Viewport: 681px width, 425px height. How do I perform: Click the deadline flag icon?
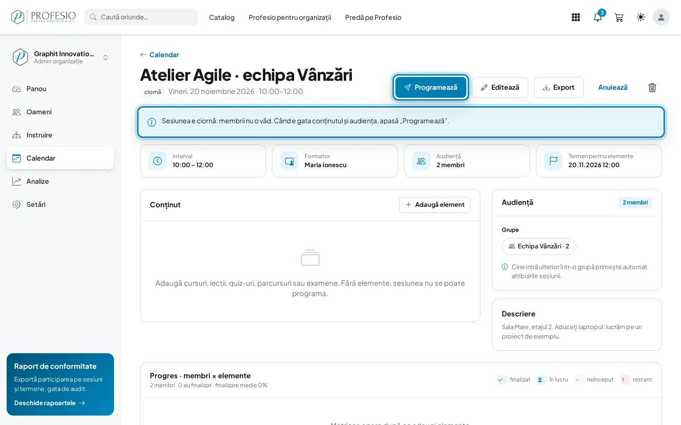pyautogui.click(x=553, y=161)
